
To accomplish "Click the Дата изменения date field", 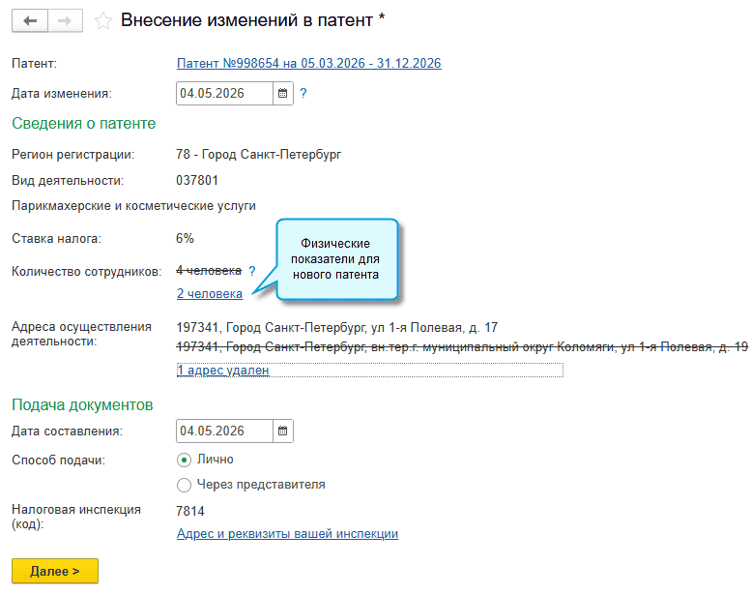I will (224, 94).
